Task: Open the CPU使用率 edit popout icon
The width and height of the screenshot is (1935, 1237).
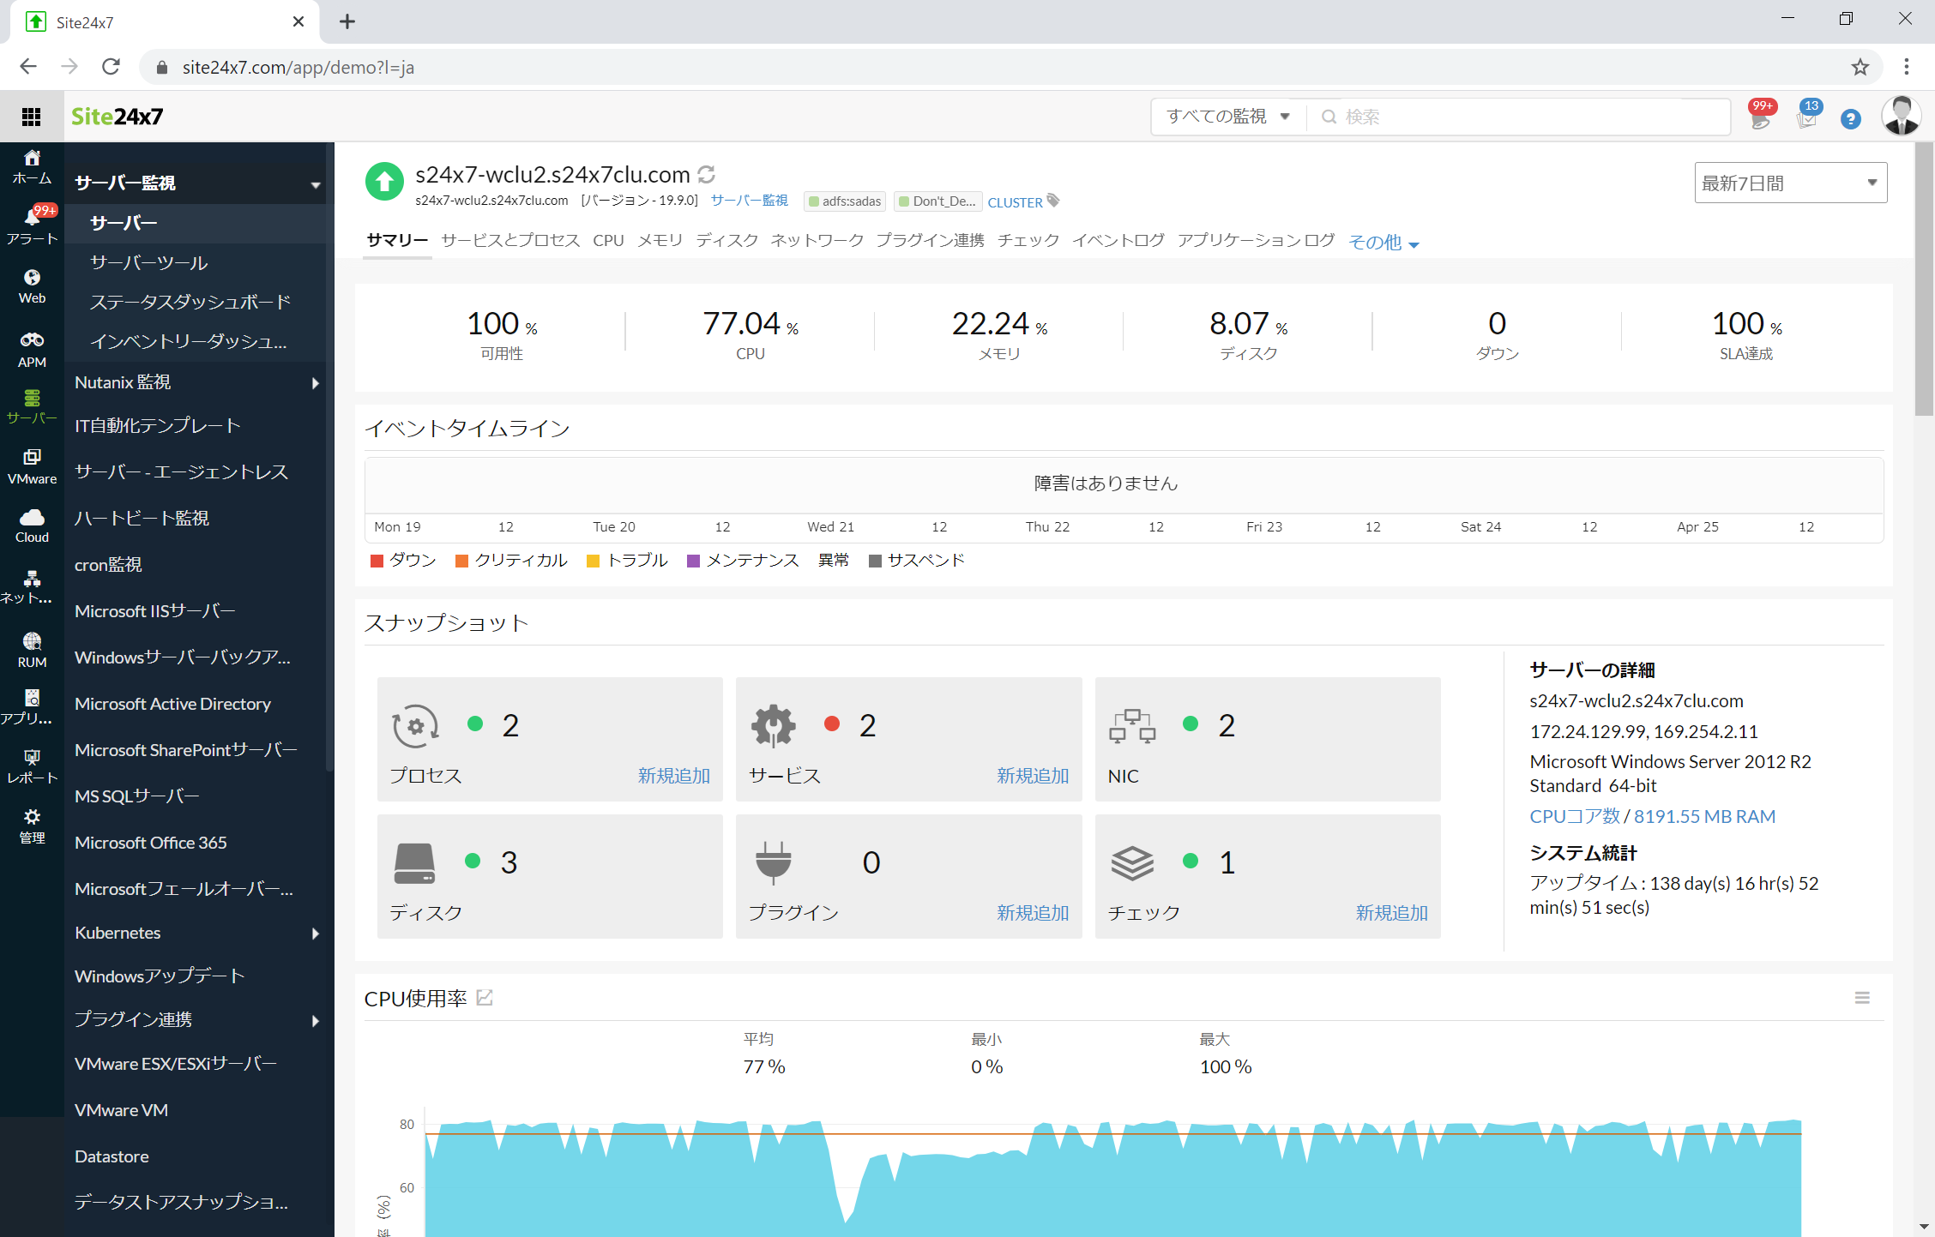Action: click(x=485, y=998)
